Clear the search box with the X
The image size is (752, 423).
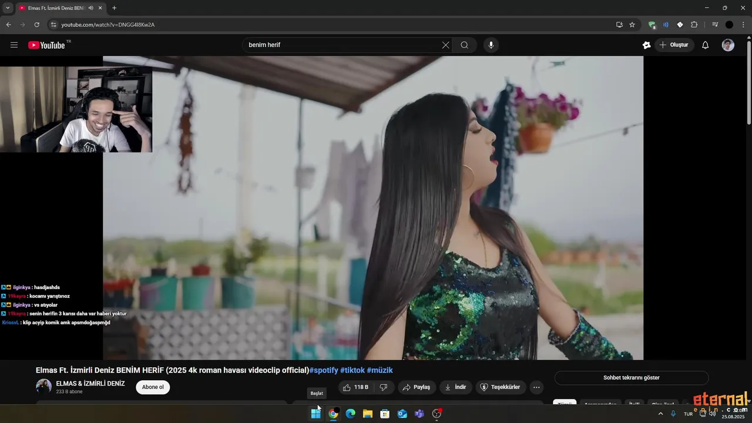tap(445, 45)
